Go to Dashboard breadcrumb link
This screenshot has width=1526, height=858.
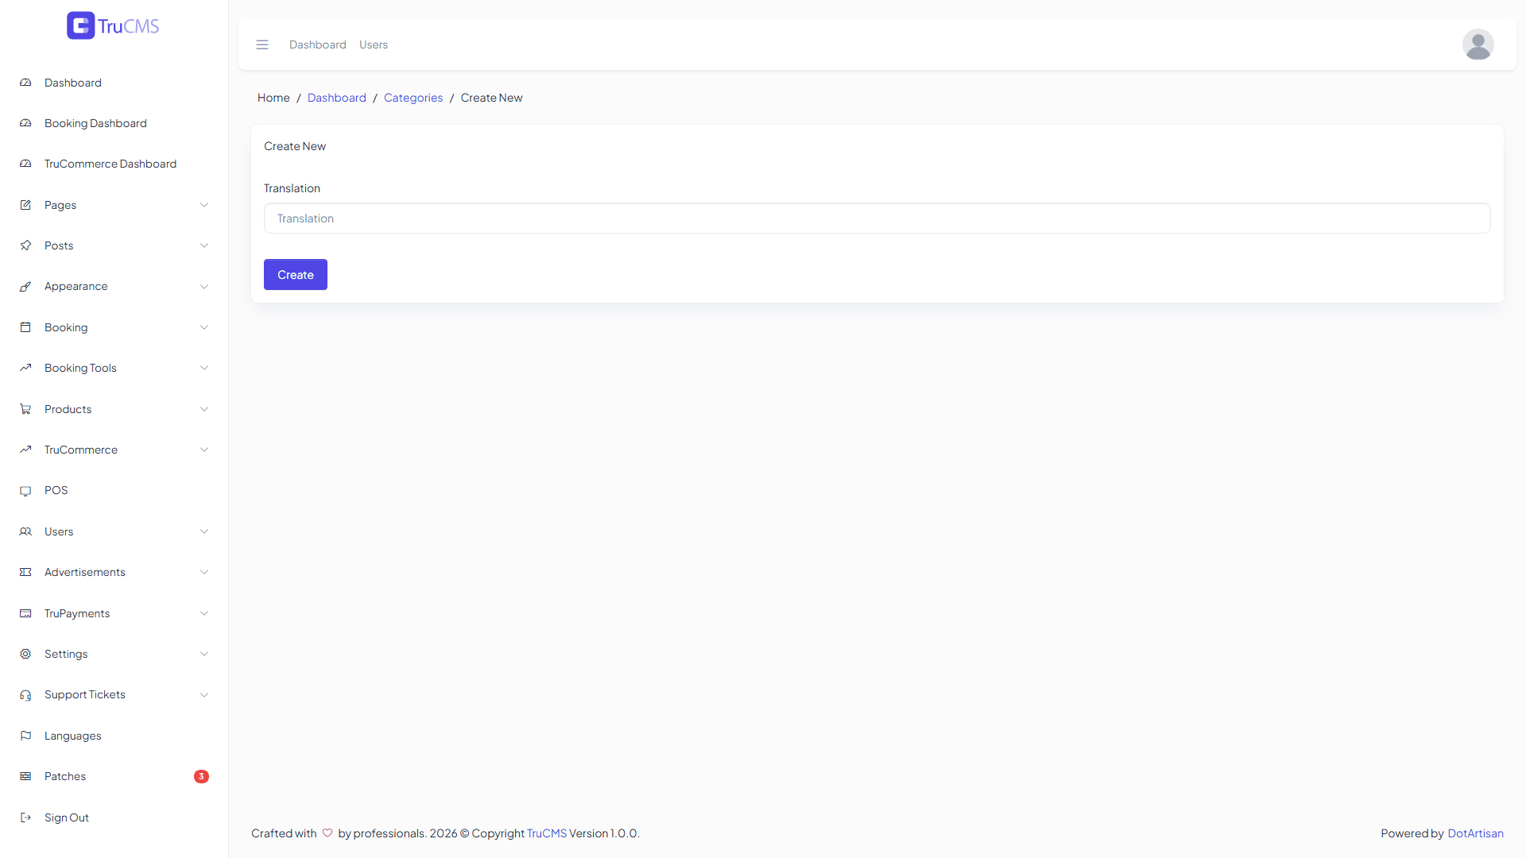337,98
